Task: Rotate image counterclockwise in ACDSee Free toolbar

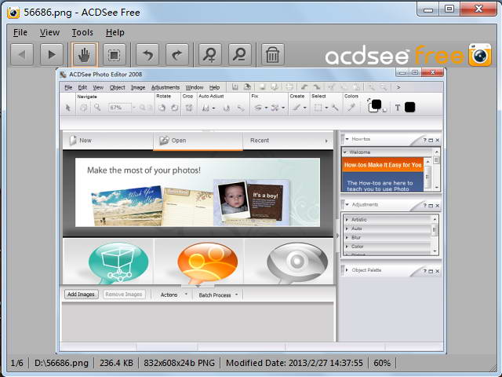Action: tap(147, 54)
